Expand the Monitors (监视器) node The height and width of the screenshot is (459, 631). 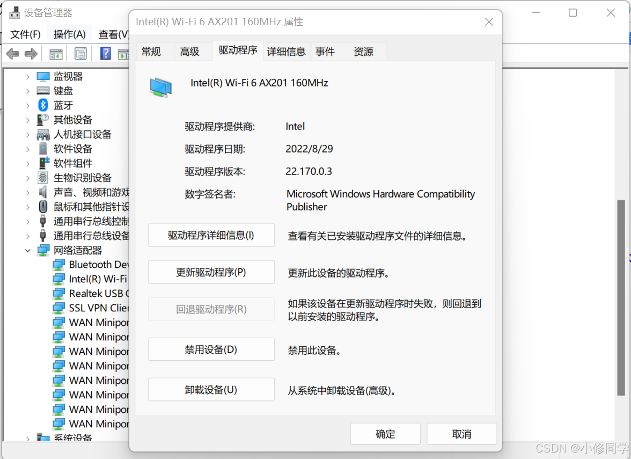click(27, 76)
